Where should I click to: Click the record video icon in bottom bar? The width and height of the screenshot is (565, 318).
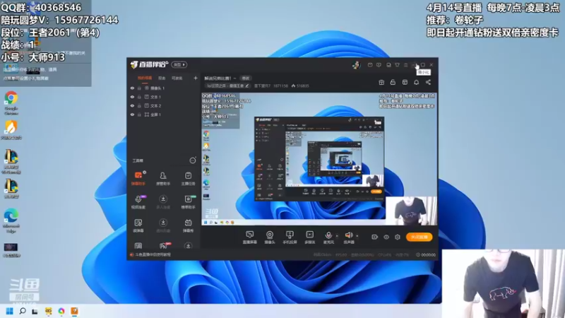(x=375, y=237)
